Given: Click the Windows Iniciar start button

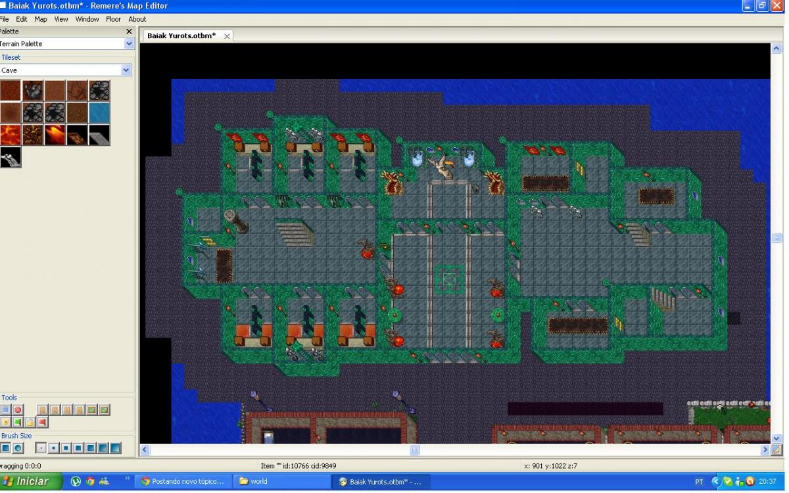Looking at the screenshot, I should [x=31, y=481].
